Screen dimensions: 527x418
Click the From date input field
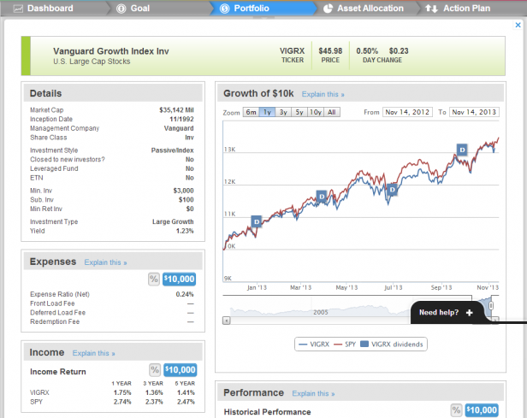(409, 112)
